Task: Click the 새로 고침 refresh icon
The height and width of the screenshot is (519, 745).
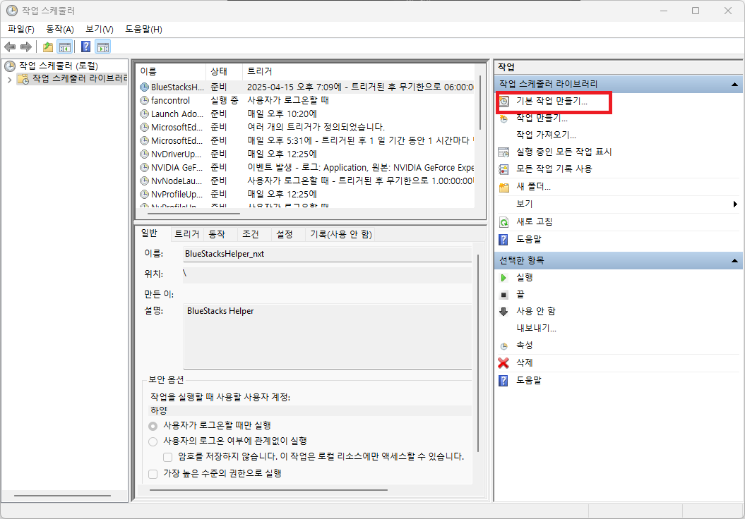Action: (x=504, y=222)
